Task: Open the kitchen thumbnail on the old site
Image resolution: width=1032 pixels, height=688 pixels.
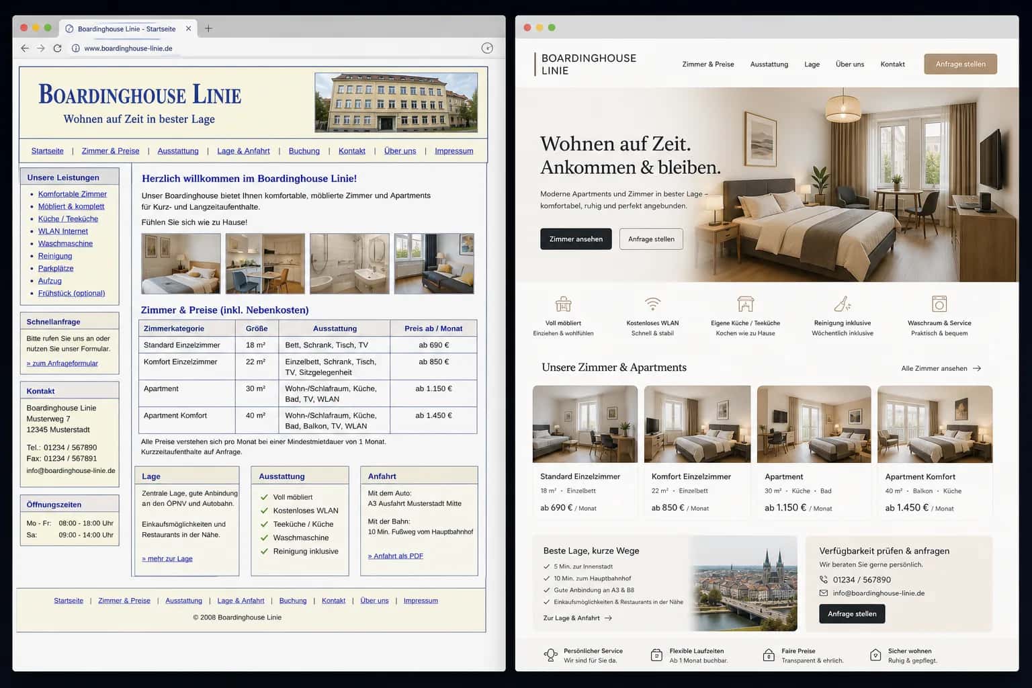Action: tap(265, 263)
